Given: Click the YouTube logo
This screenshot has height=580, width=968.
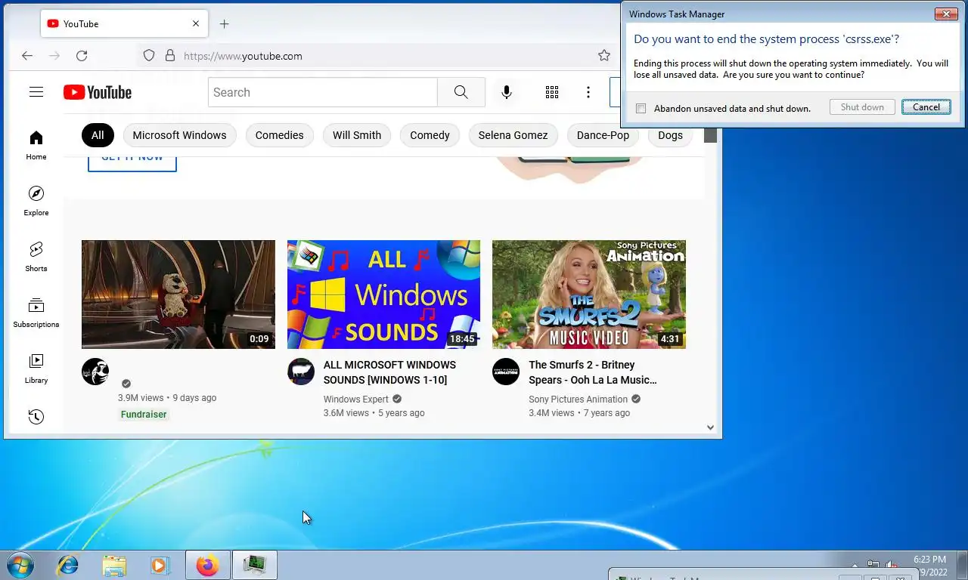Looking at the screenshot, I should click(x=98, y=92).
